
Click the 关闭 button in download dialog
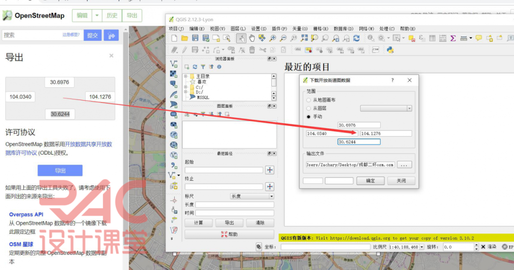click(401, 181)
